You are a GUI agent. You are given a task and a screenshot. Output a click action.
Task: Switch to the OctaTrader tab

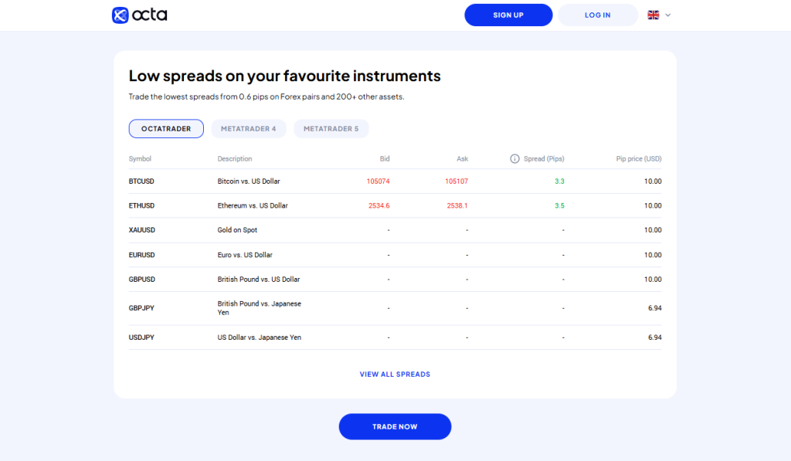pyautogui.click(x=166, y=129)
